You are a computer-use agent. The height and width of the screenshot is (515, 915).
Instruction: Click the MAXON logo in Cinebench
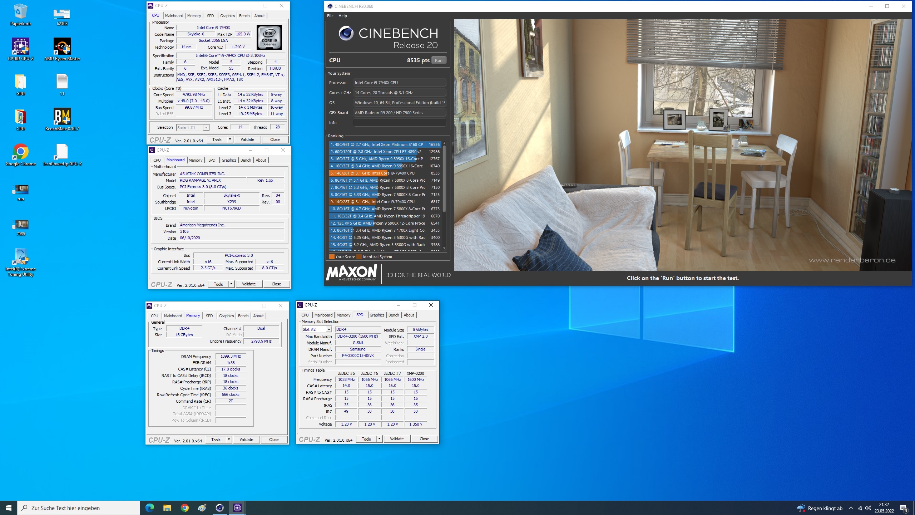tap(352, 273)
